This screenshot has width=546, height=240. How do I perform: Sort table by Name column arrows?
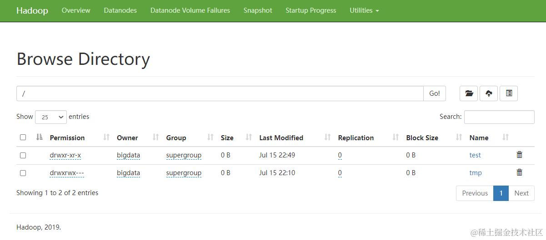pyautogui.click(x=506, y=137)
